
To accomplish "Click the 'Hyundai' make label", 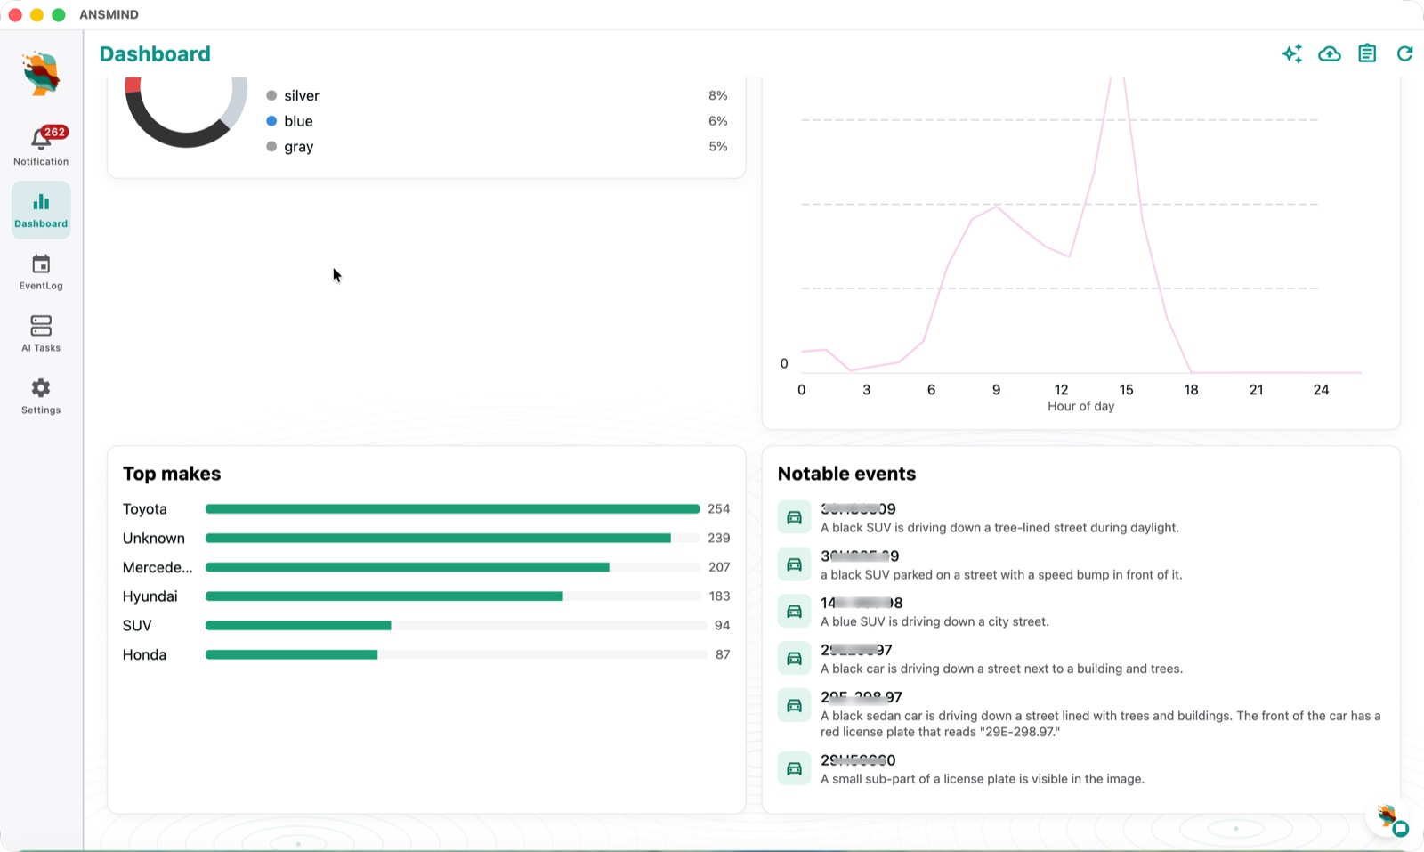I will point(150,596).
